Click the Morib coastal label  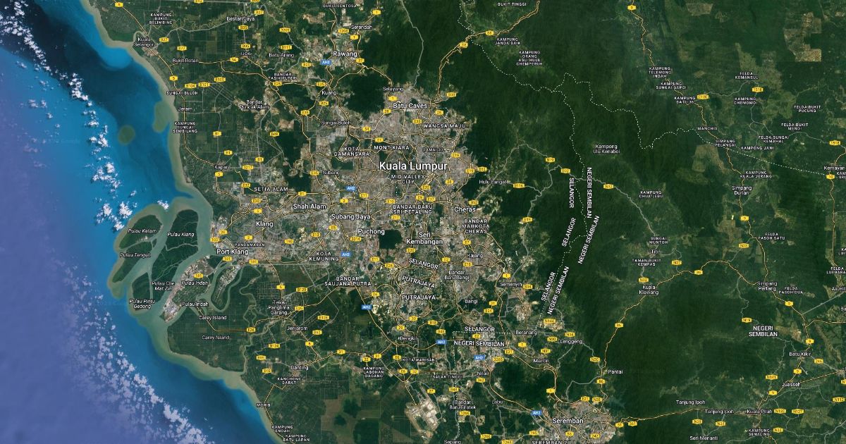point(263,405)
